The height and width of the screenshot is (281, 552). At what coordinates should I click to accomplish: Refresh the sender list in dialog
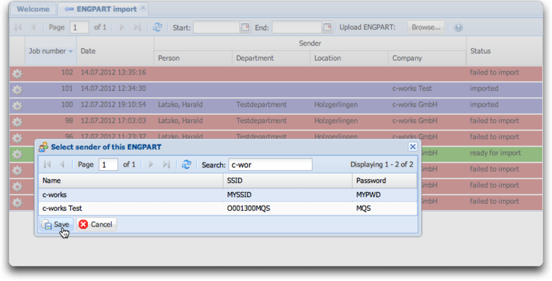[186, 165]
